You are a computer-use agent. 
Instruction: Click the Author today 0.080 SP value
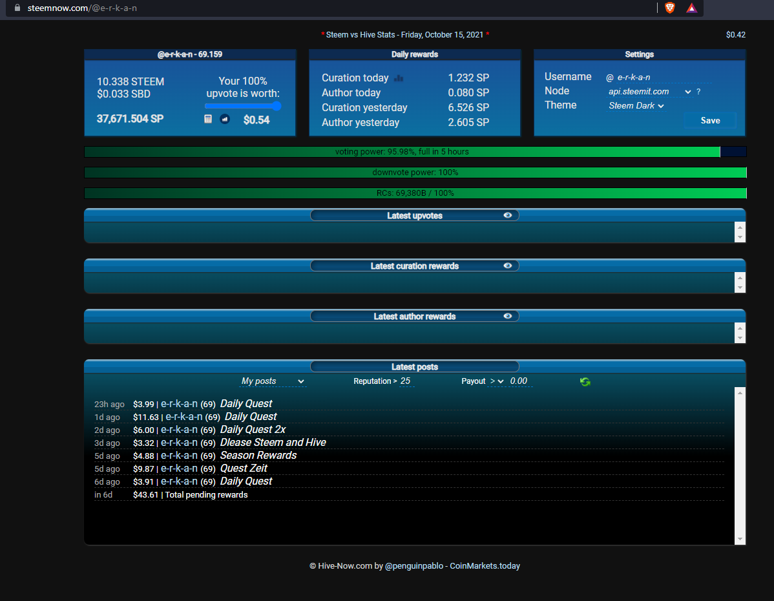(468, 93)
